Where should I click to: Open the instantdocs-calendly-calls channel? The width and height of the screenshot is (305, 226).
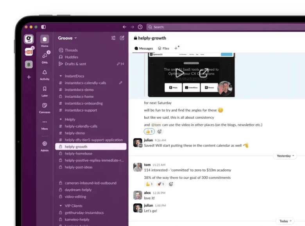coord(91,83)
